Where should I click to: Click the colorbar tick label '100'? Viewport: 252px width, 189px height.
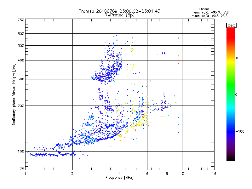click(x=238, y=58)
